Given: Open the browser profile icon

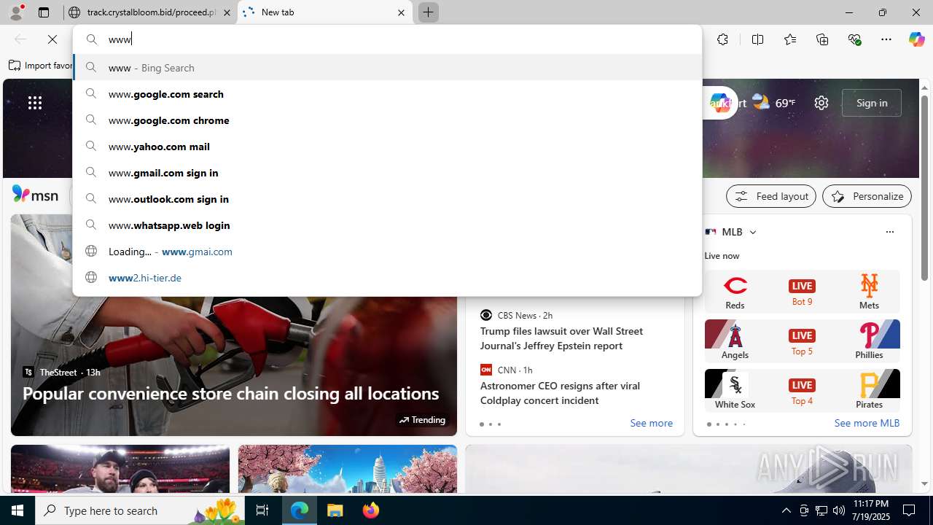Looking at the screenshot, I should pos(16,12).
